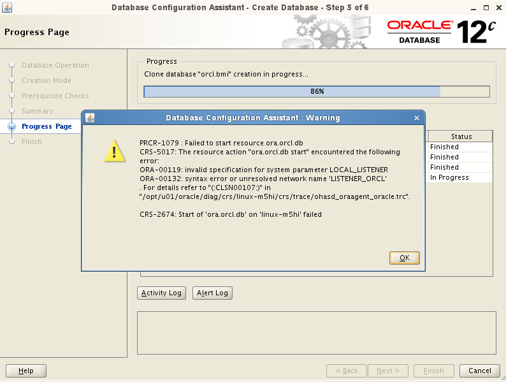Select the Database Operation step
Image resolution: width=506 pixels, height=382 pixels.
point(55,65)
